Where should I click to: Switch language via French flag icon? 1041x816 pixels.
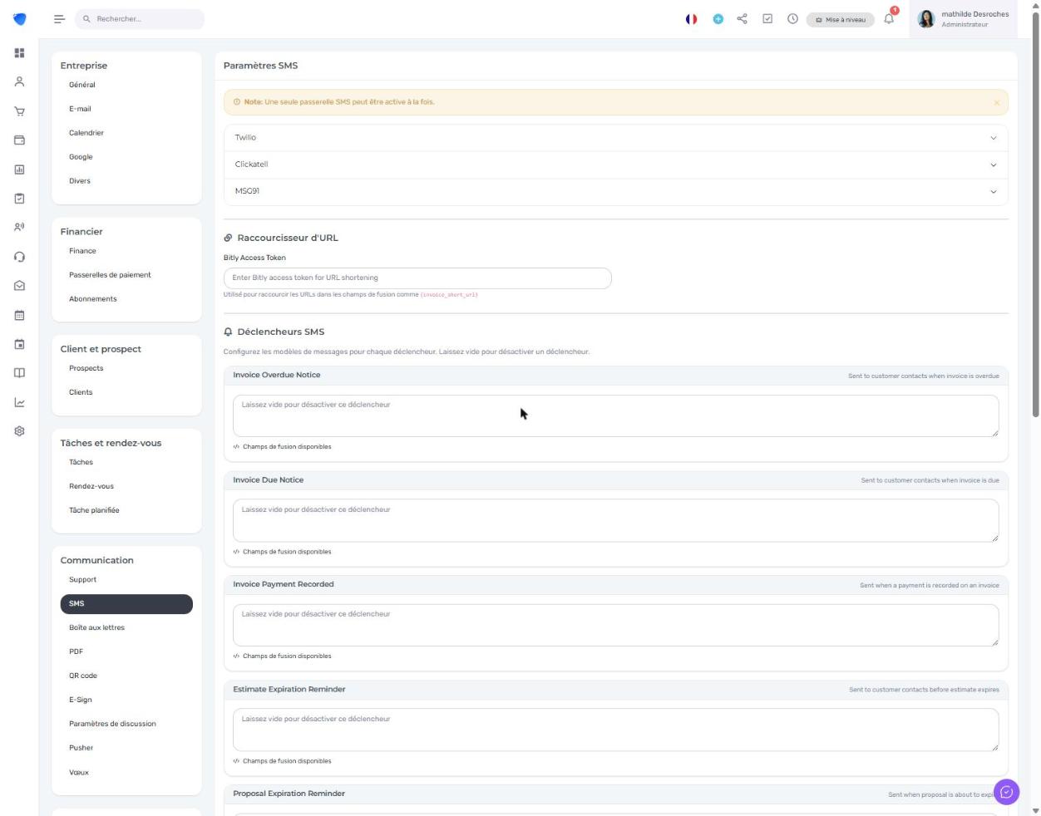(691, 19)
